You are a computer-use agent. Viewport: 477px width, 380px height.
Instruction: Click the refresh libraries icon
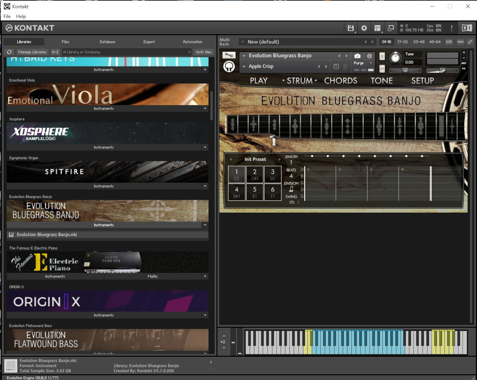tap(9, 52)
